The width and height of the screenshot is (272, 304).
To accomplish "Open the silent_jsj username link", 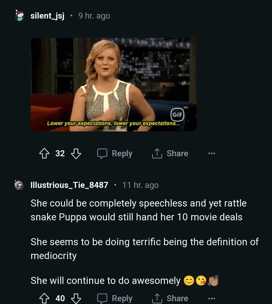I will (47, 16).
